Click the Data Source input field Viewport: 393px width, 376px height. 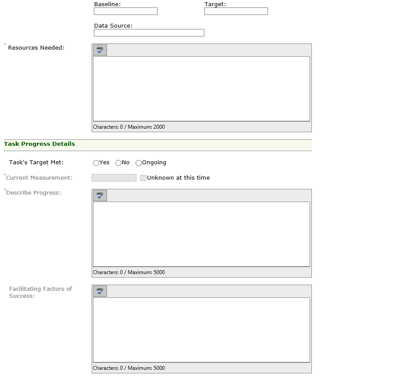point(149,33)
